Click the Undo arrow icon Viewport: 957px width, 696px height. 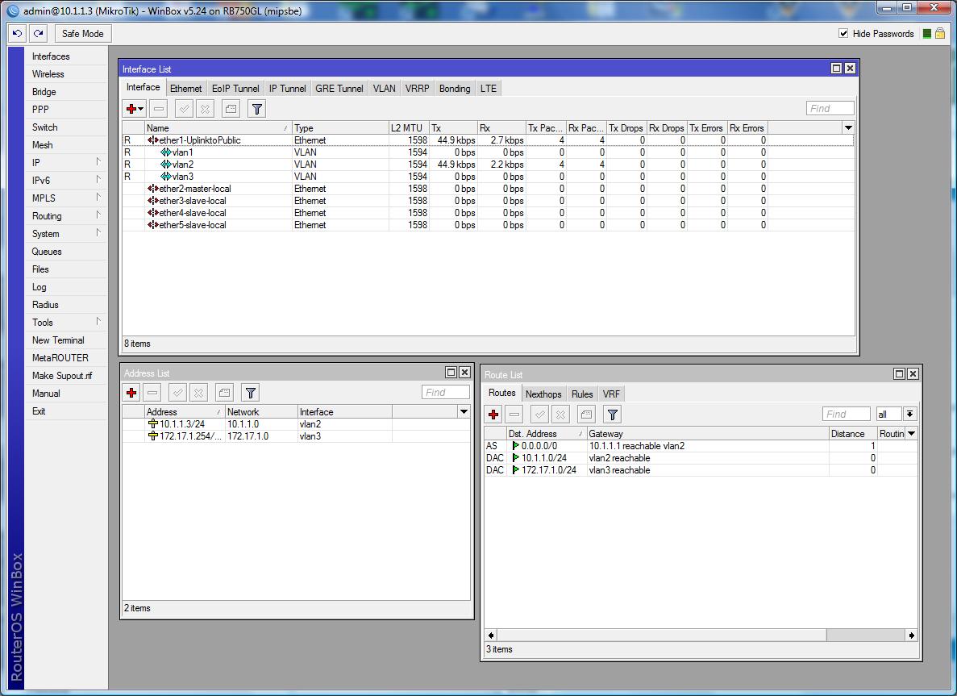pyautogui.click(x=16, y=32)
